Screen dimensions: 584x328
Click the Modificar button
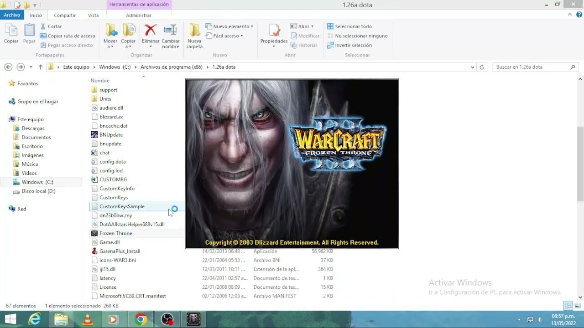(305, 36)
